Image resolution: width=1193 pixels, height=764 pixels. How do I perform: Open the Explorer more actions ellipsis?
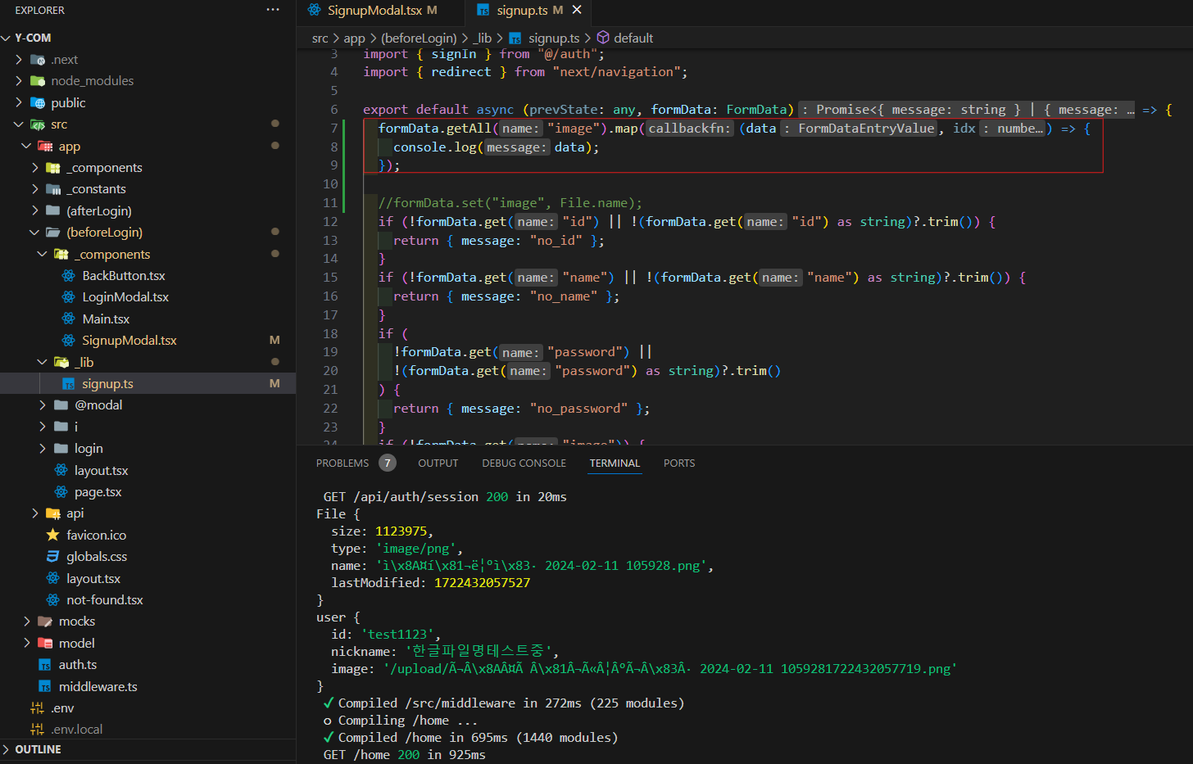coord(273,10)
